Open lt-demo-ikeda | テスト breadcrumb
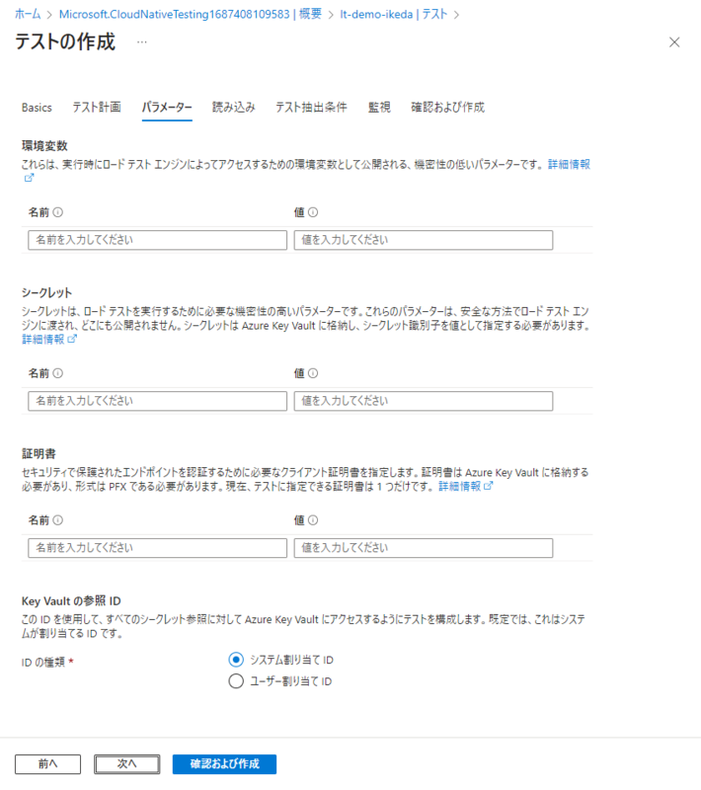The width and height of the screenshot is (701, 790). 394,14
